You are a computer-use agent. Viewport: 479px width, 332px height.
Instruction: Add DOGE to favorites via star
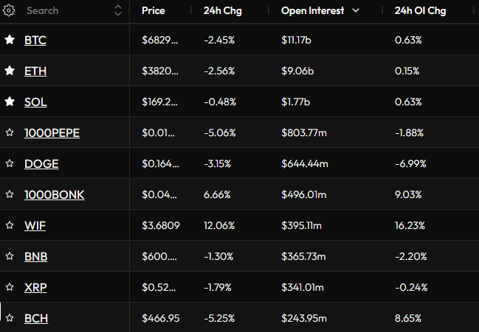click(x=10, y=164)
